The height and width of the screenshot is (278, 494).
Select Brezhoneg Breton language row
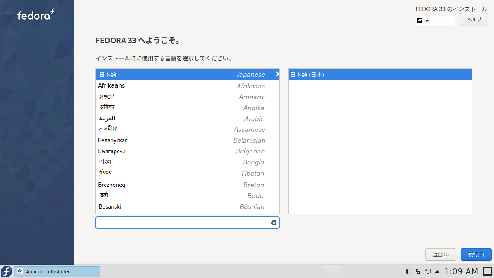click(x=187, y=185)
